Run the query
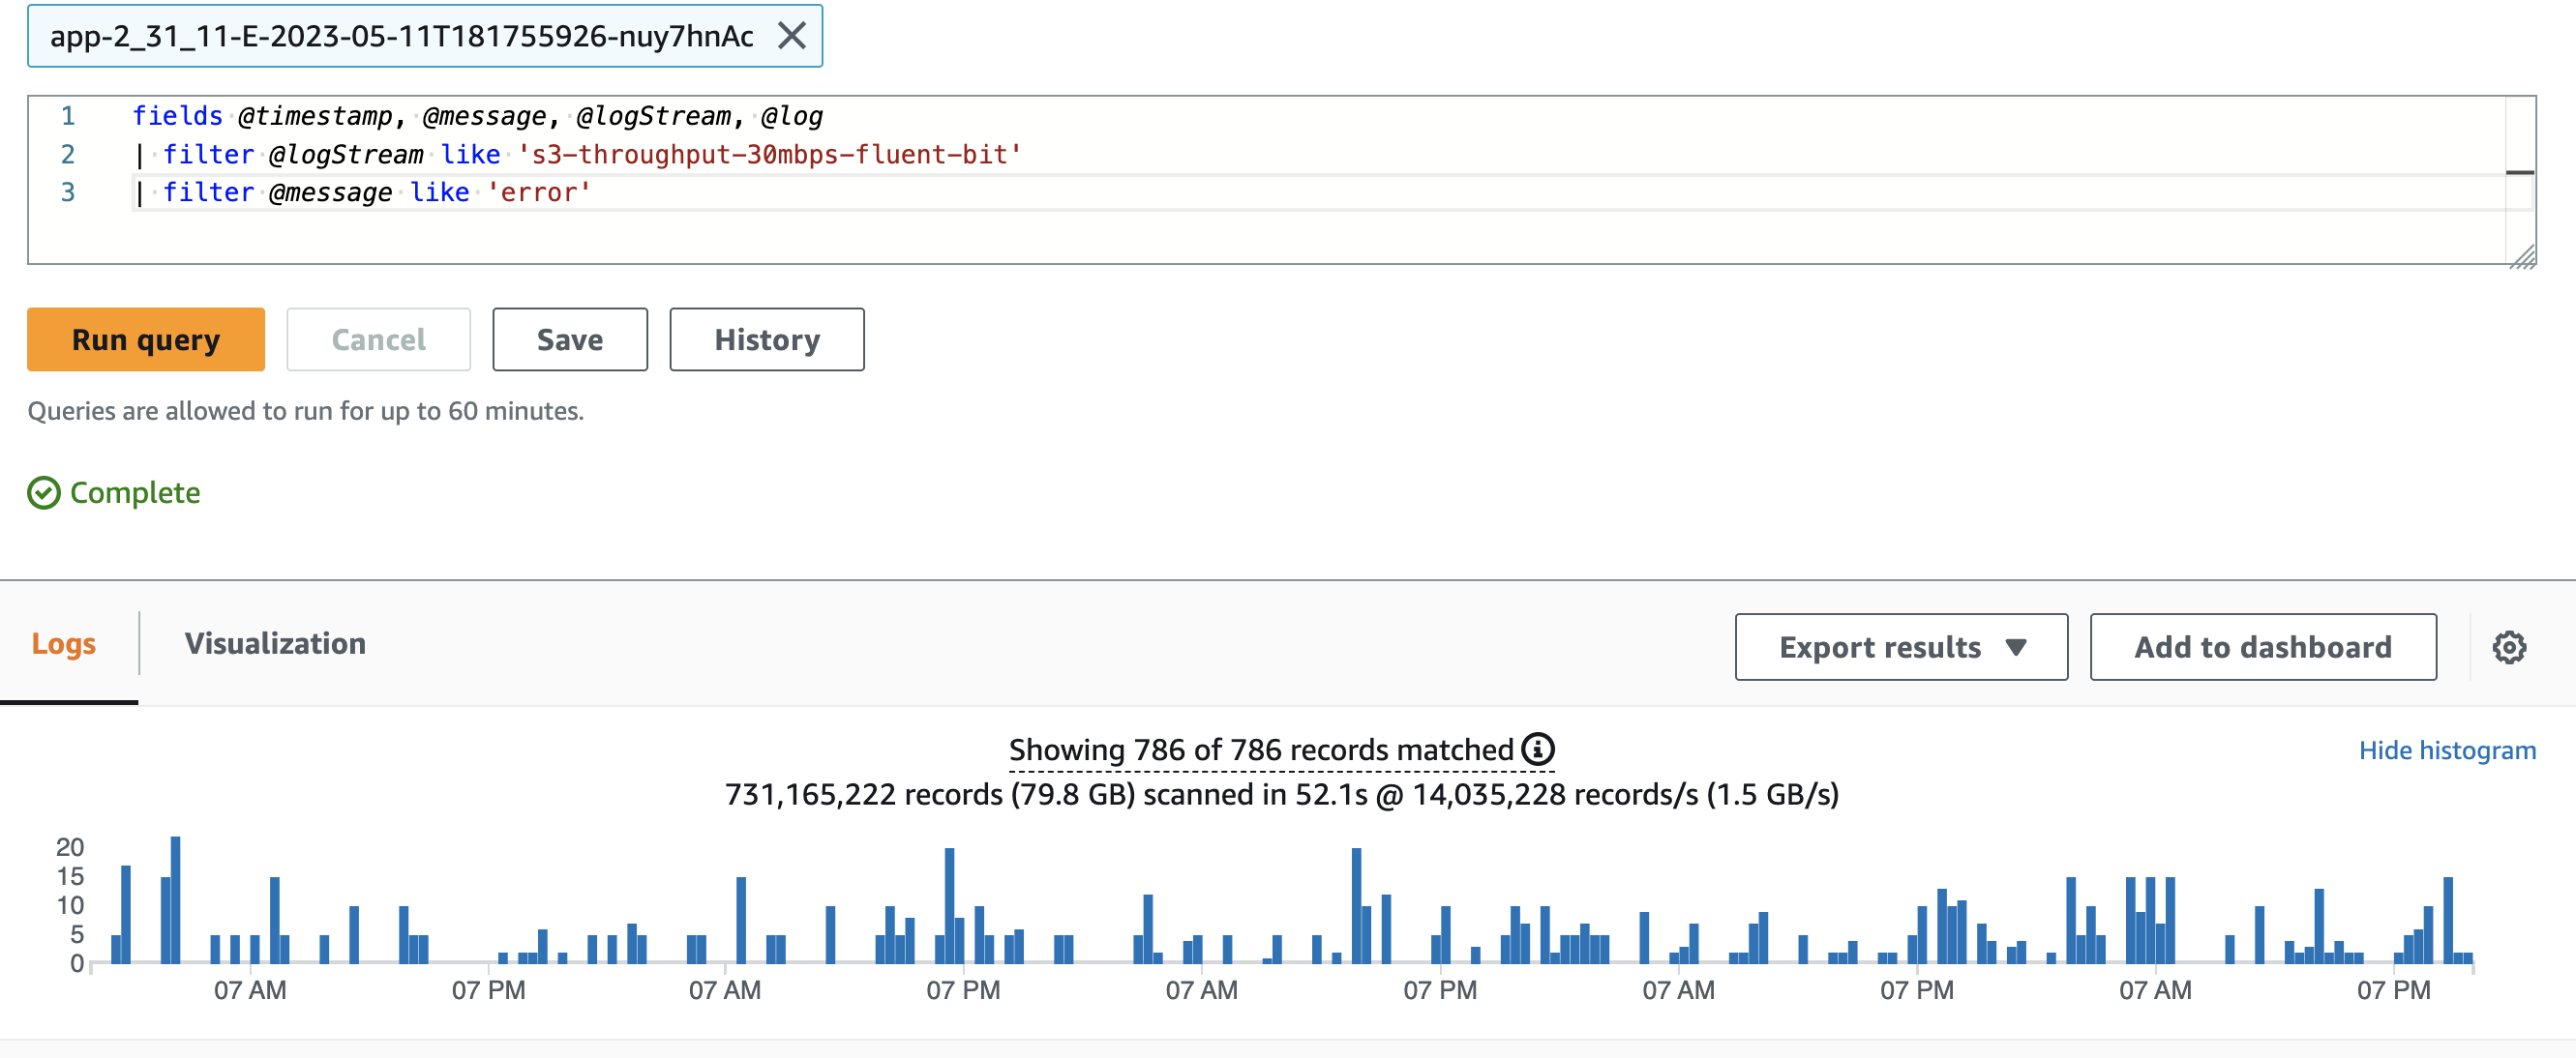Screen dimensions: 2576x1058 pyautogui.click(x=146, y=339)
